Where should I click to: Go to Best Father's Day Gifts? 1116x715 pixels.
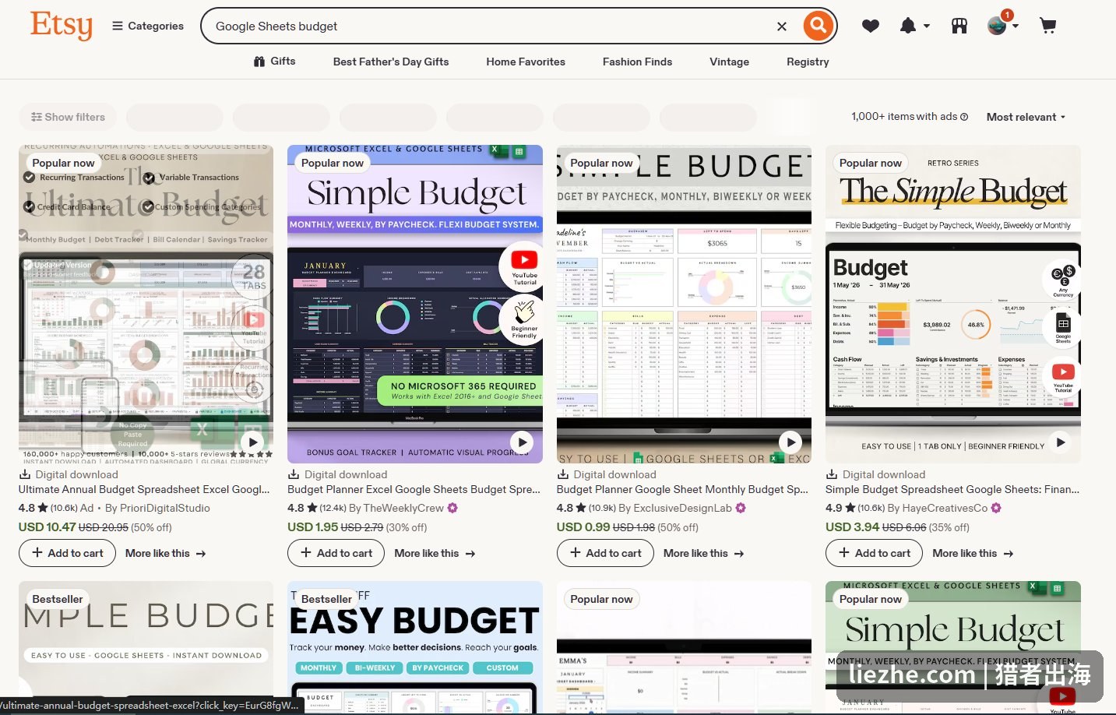391,62
